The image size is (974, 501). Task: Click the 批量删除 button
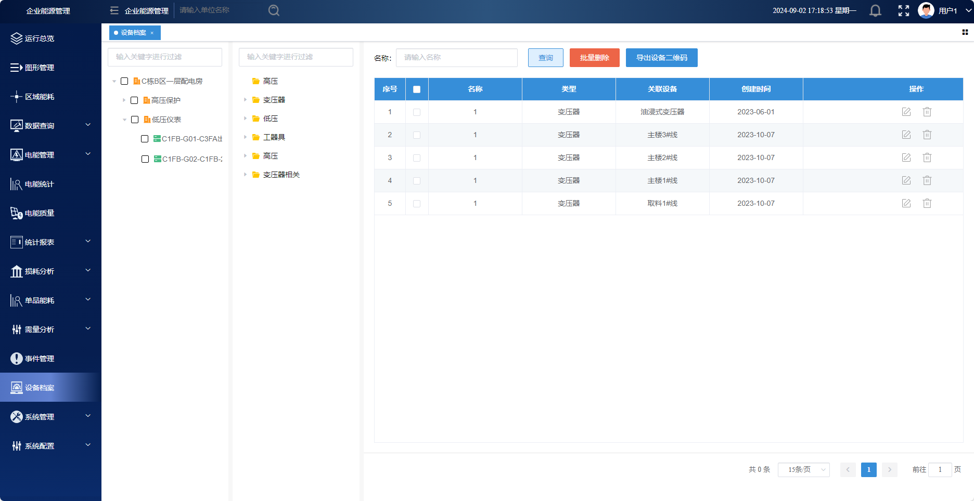(x=594, y=58)
